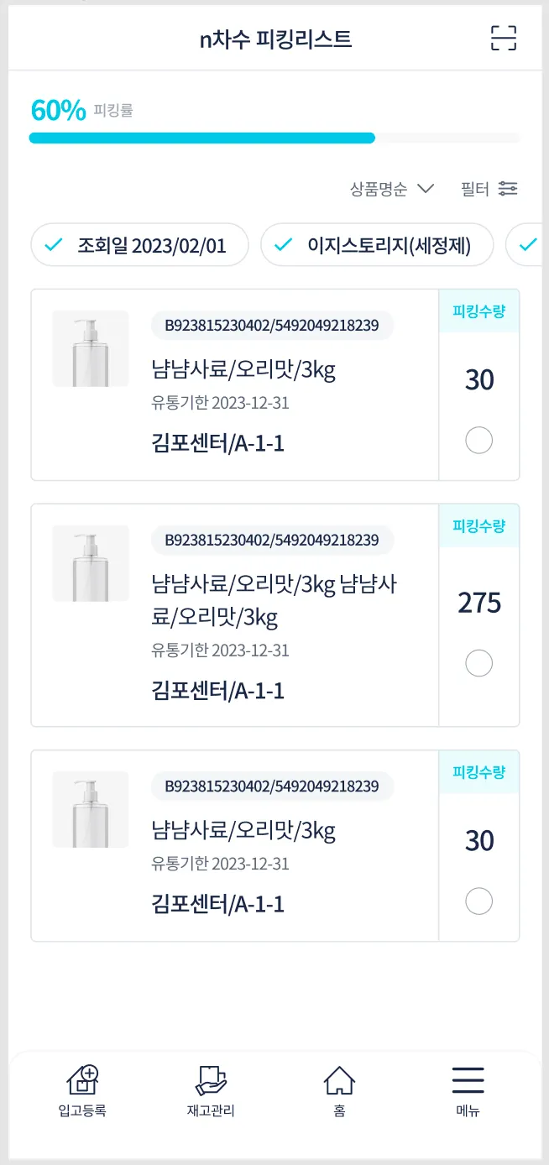Open the 필터 filter sliders icon
The width and height of the screenshot is (549, 1165).
[x=508, y=189]
